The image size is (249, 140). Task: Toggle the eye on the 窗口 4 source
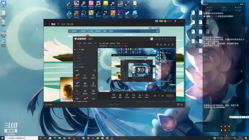click(75, 67)
